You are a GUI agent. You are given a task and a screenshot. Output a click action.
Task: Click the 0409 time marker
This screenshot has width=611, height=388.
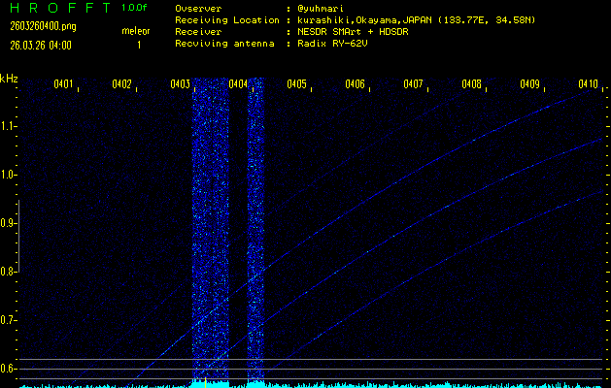530,84
